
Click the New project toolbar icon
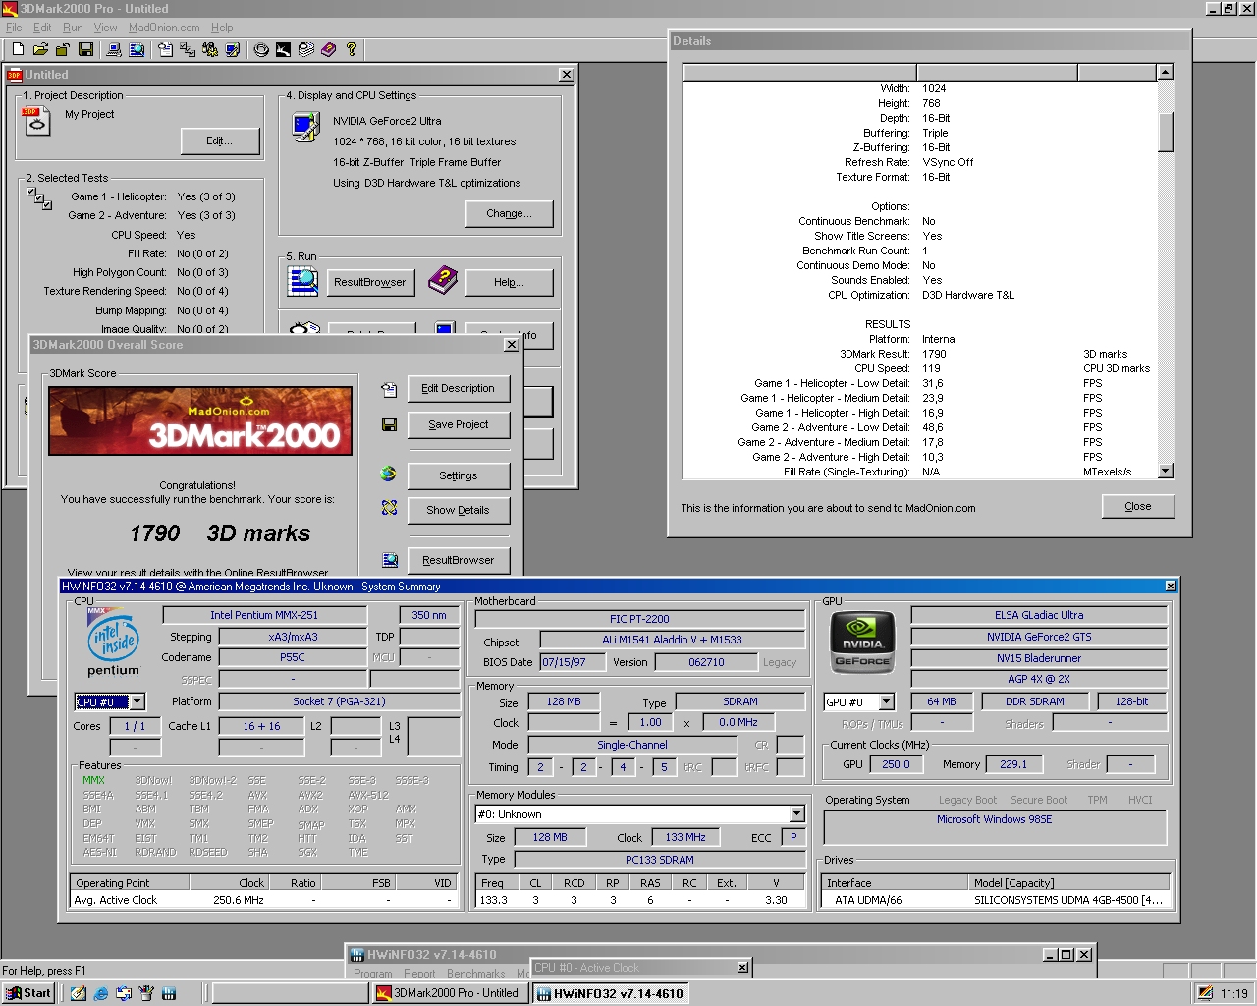(18, 49)
